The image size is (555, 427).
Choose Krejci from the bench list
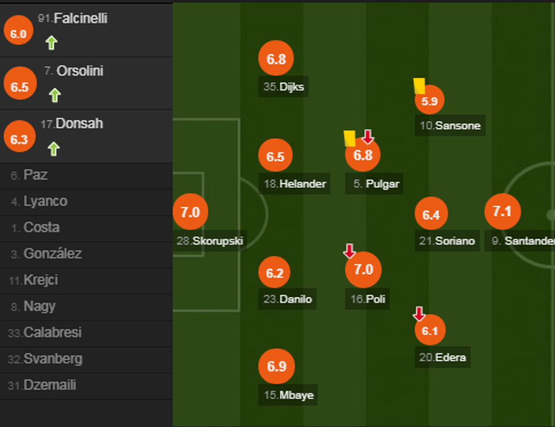point(40,280)
